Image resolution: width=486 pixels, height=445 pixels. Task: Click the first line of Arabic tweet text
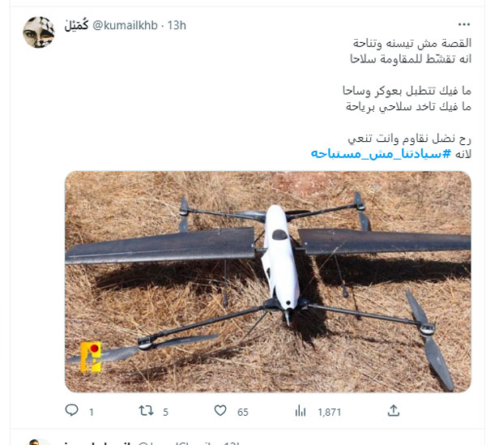point(412,43)
